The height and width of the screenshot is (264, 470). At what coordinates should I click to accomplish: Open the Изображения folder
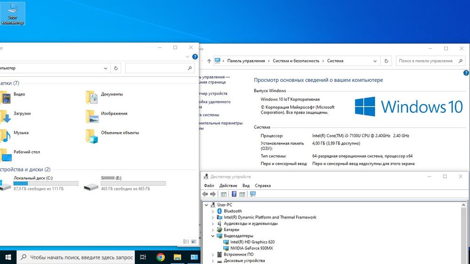click(x=114, y=113)
